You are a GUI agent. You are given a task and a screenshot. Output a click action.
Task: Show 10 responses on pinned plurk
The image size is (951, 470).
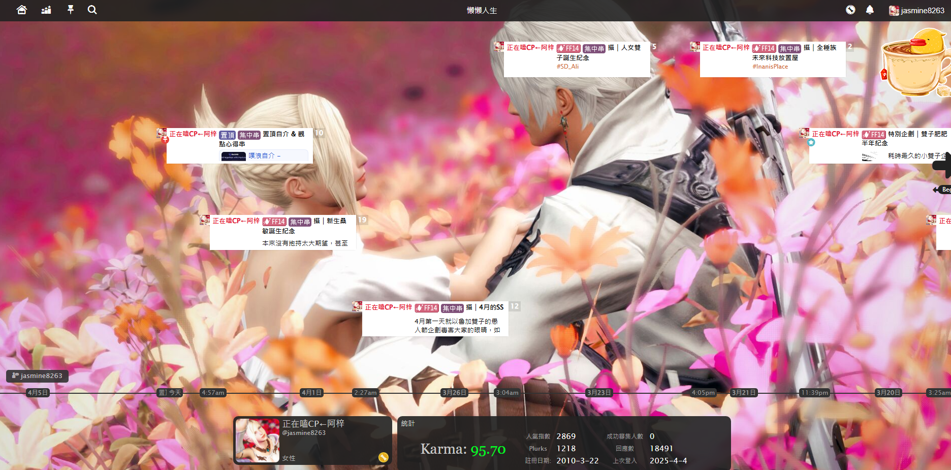(319, 133)
